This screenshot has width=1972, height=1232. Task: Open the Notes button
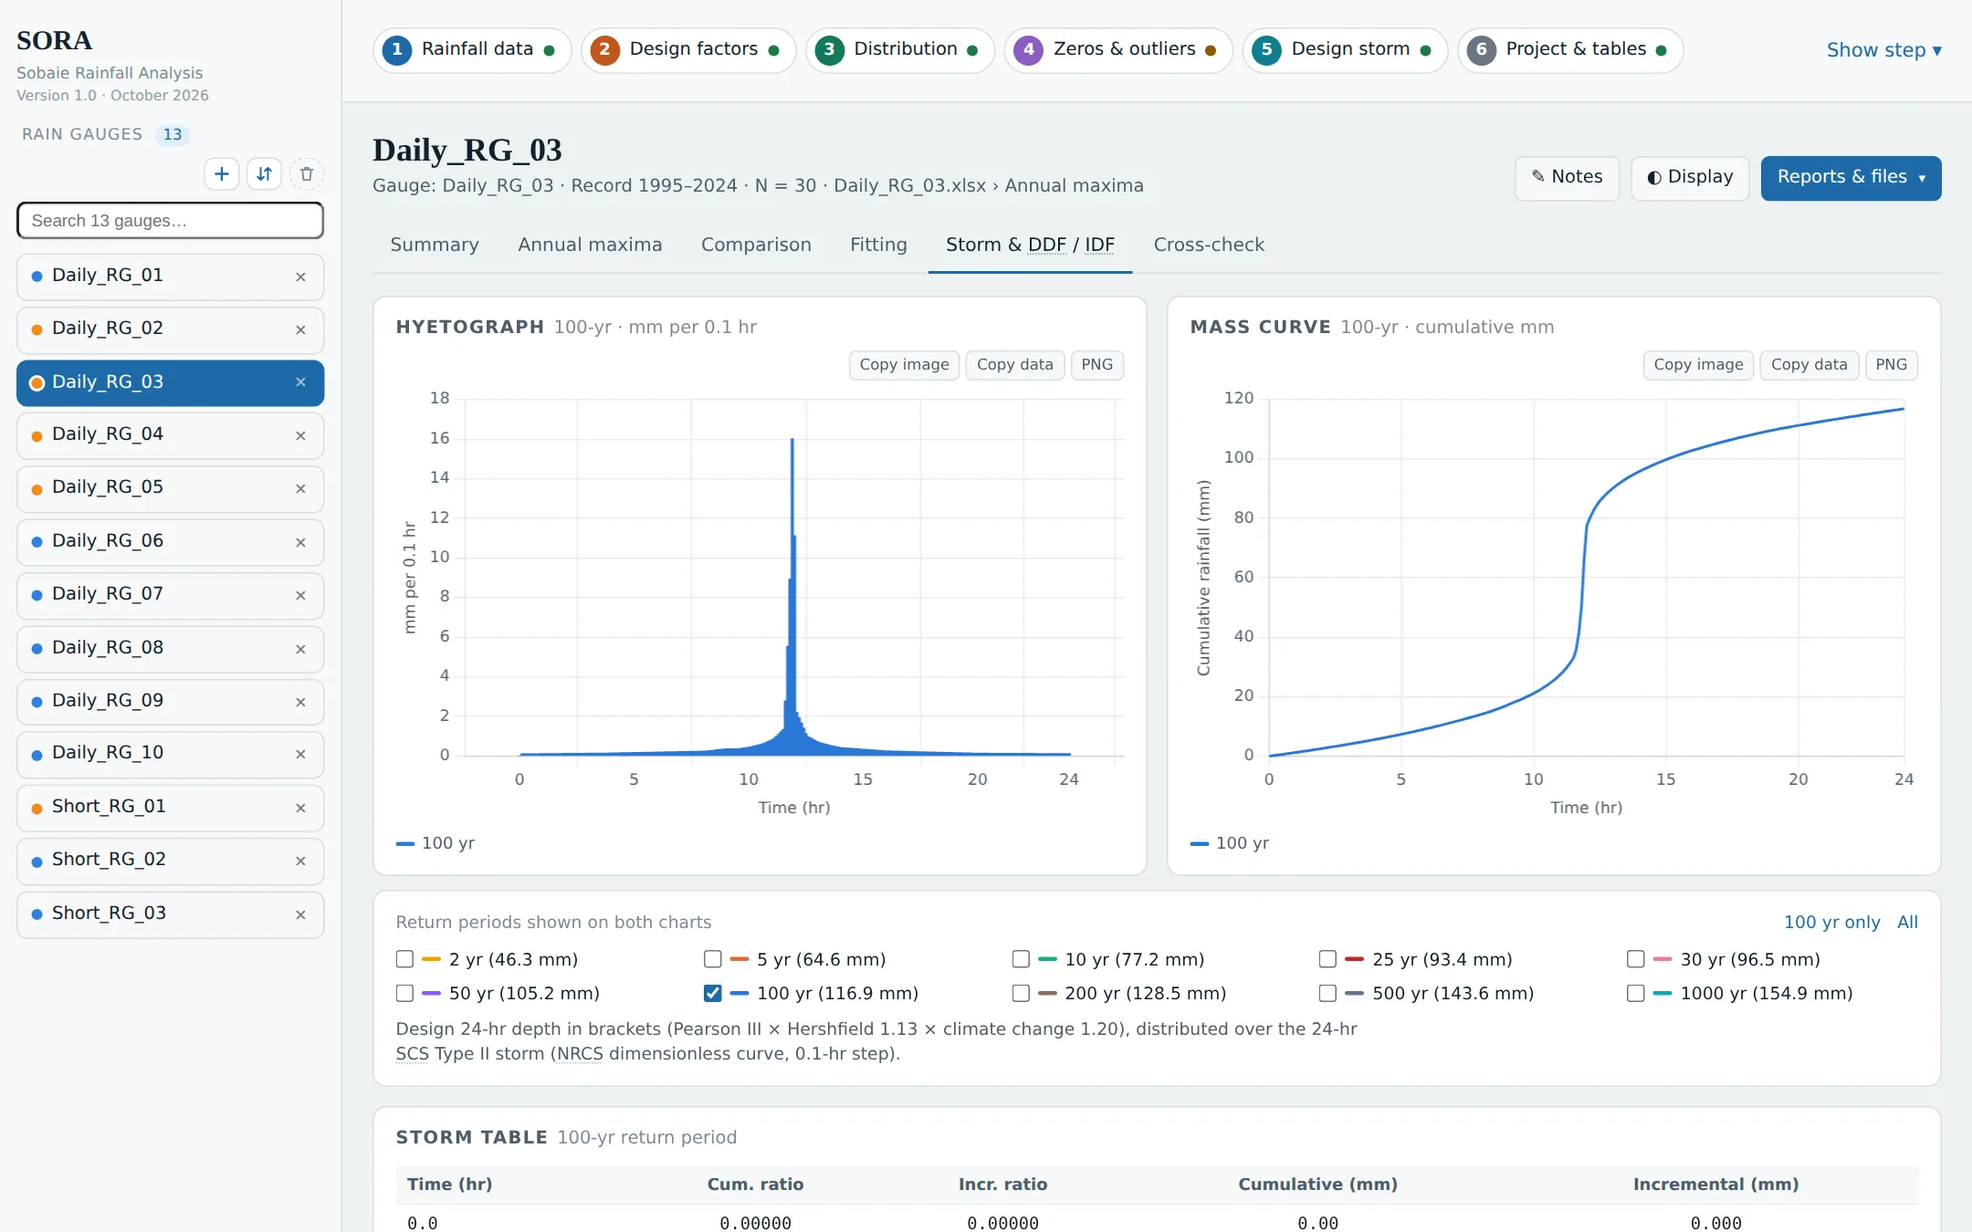[x=1567, y=177]
